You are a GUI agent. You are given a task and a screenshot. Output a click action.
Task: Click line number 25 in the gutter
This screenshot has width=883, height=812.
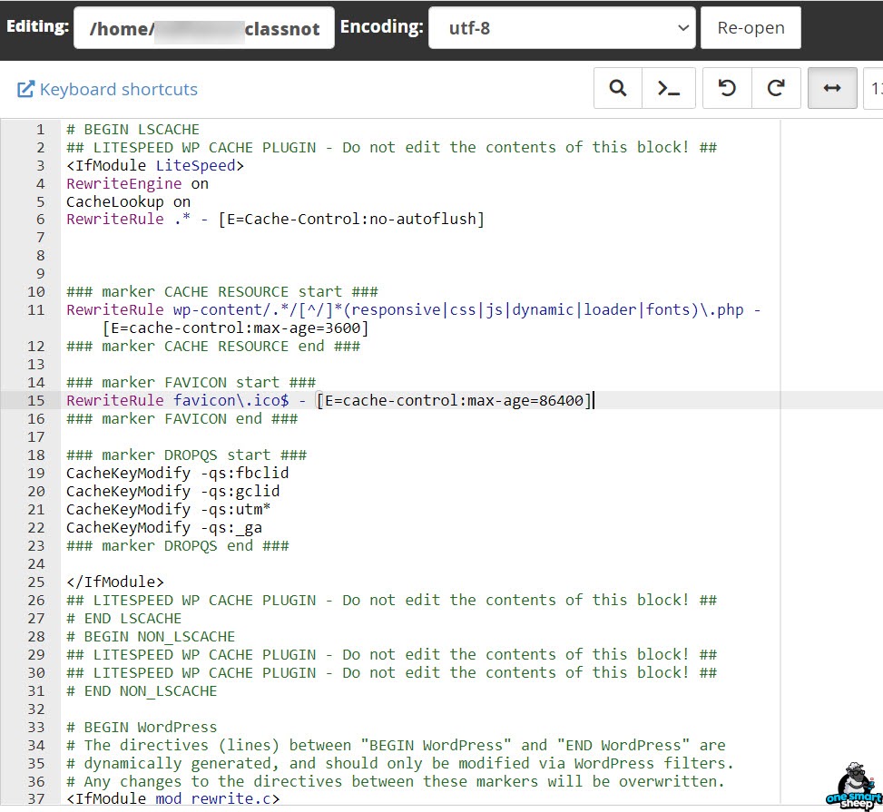click(36, 582)
